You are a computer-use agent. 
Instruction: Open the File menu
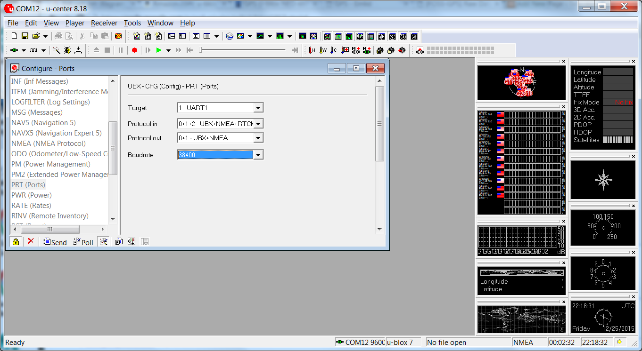coord(13,23)
